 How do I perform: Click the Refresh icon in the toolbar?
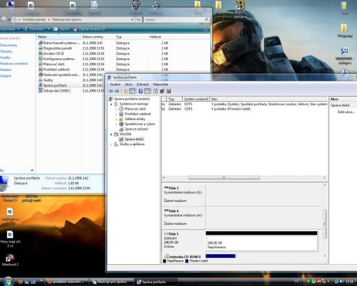click(155, 91)
